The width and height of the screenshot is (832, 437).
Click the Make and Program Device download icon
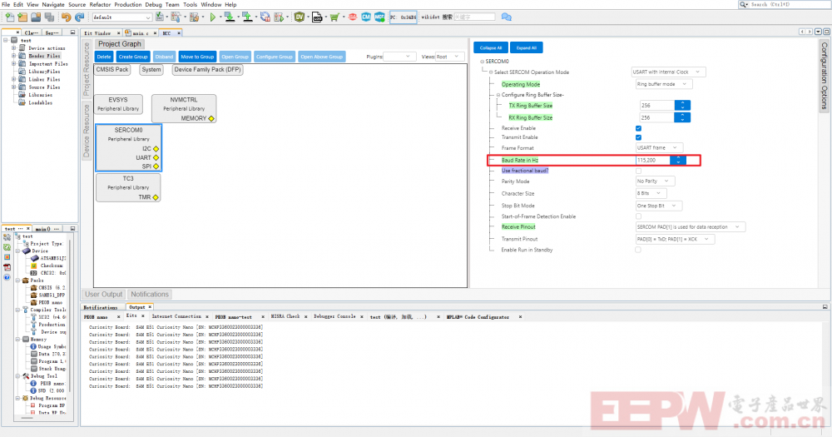(230, 17)
